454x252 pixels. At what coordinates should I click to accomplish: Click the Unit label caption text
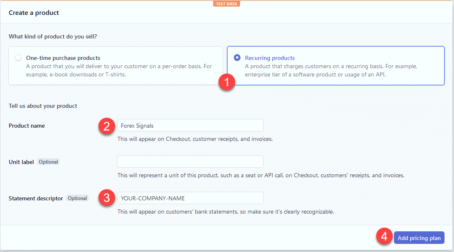click(x=22, y=162)
